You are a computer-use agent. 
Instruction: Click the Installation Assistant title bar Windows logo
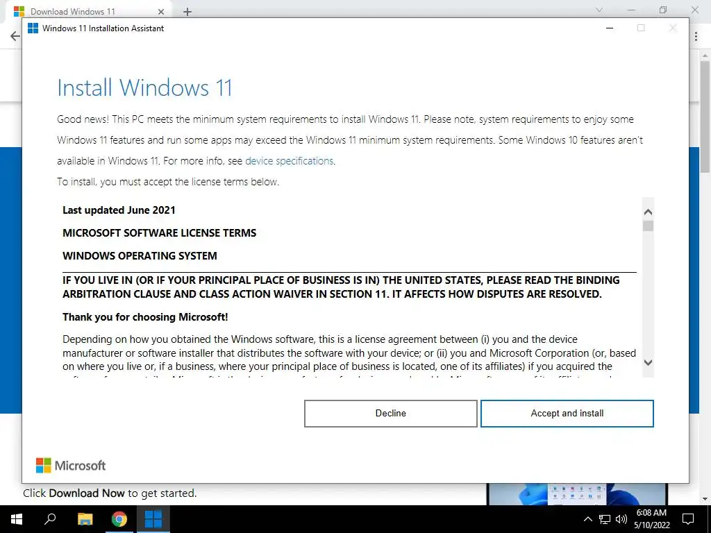tap(33, 28)
